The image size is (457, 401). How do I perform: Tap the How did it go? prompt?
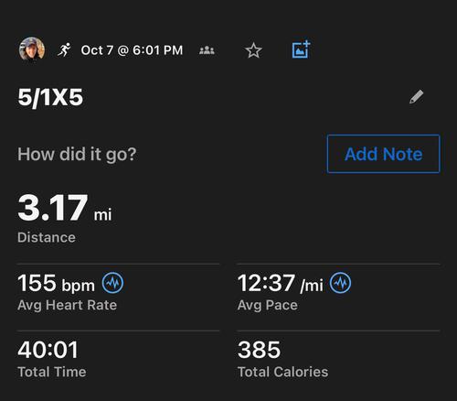coord(77,154)
